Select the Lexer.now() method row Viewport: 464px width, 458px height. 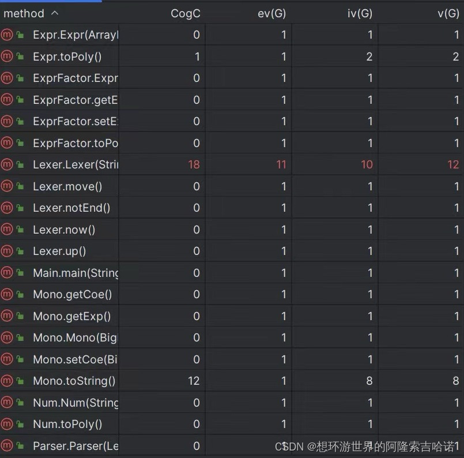(x=232, y=230)
